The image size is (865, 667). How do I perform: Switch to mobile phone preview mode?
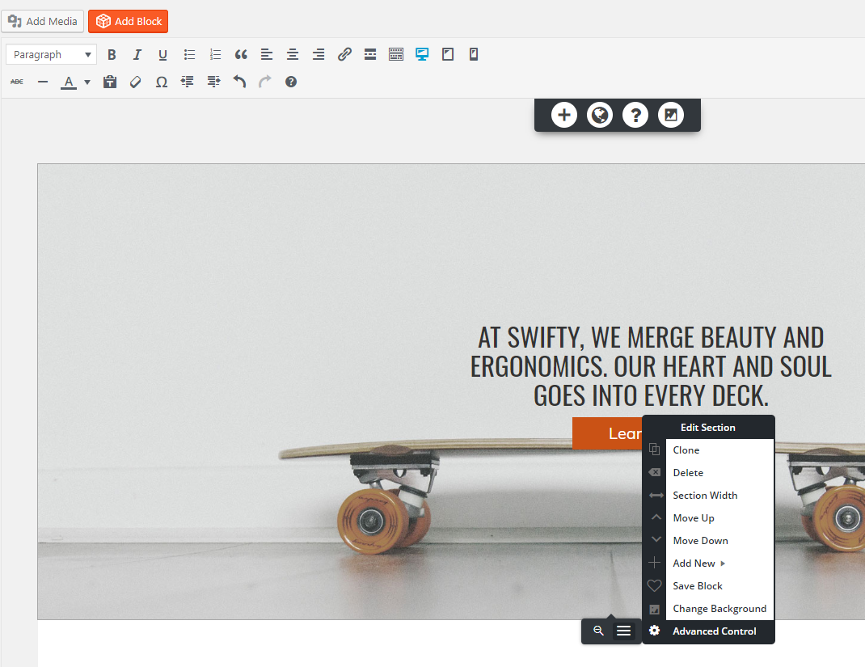[473, 55]
